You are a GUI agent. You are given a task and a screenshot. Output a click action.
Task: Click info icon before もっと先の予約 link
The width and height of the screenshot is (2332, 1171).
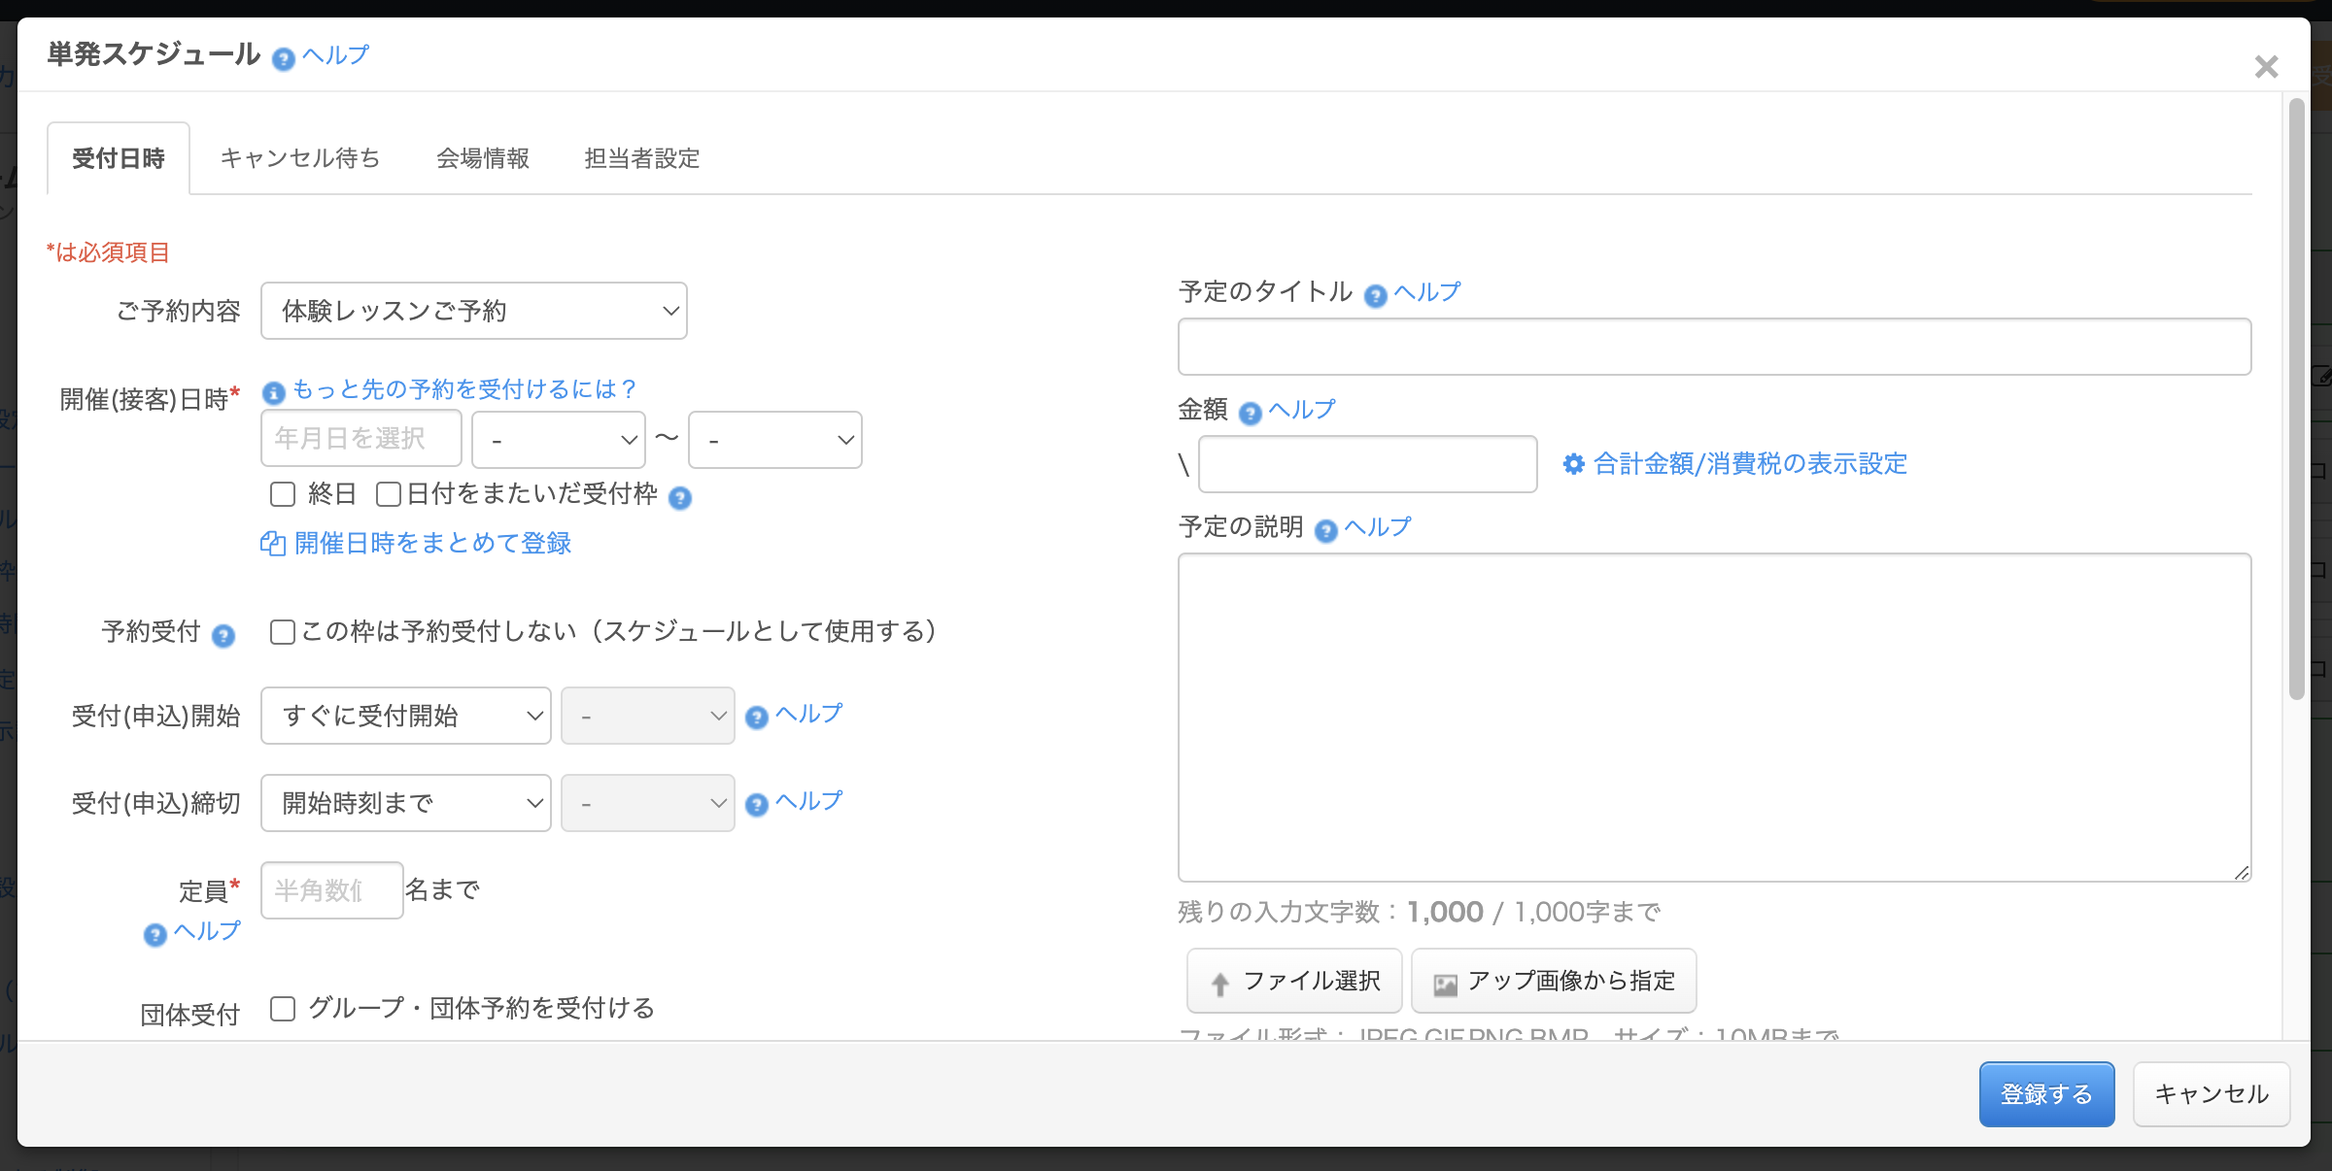click(274, 392)
